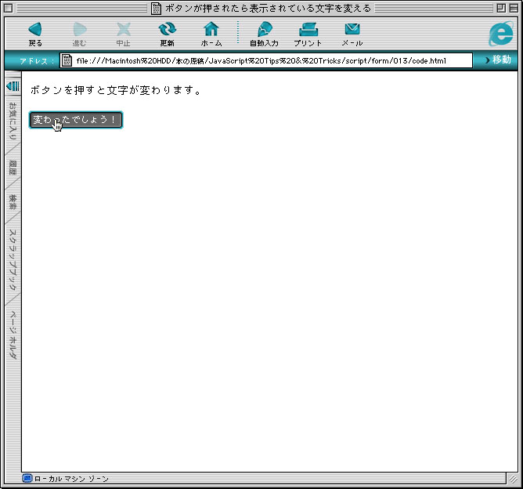The width and height of the screenshot is (523, 489).
Task: Click the Print (プリント) icon
Action: tap(308, 29)
